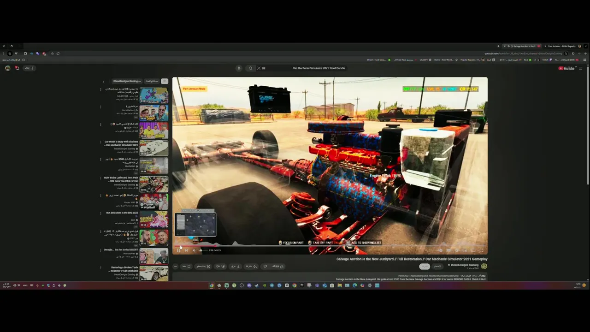590x332 pixels.
Task: Like the video with thumbs up
Action: pyautogui.click(x=278, y=266)
